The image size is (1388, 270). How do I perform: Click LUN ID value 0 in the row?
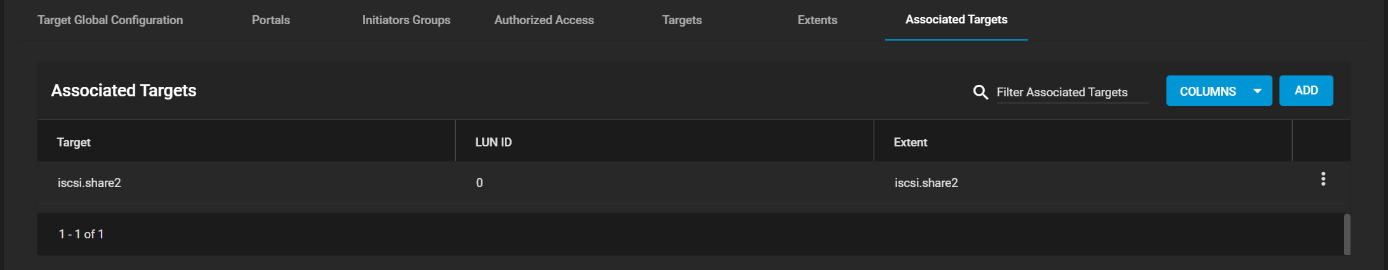pos(479,183)
